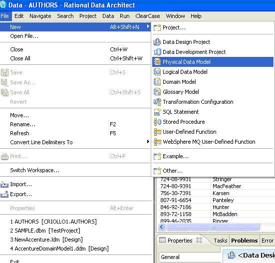Click the Export icon in File menu

(4, 194)
